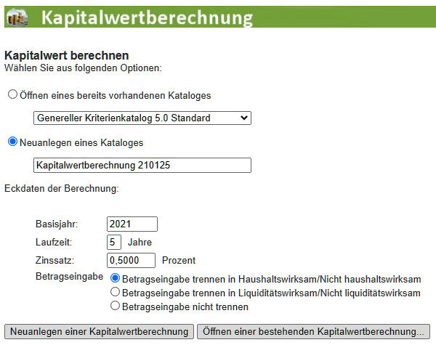436x345 pixels.
Task: Expand the Genereller Kriterienkatalog 5.0 Standard dropdown
Action: [142, 118]
